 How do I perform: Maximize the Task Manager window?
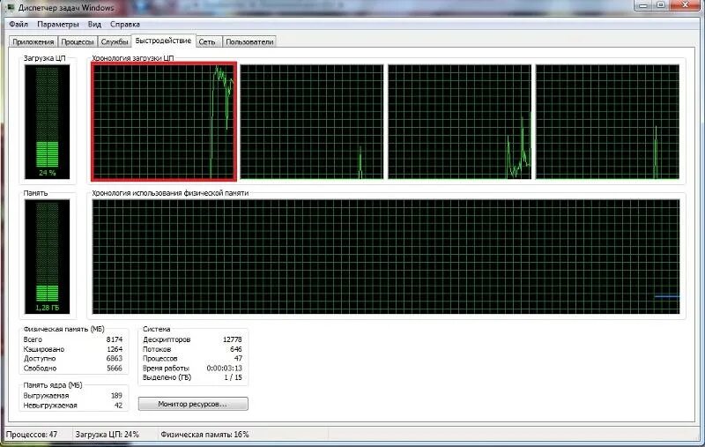[660, 5]
